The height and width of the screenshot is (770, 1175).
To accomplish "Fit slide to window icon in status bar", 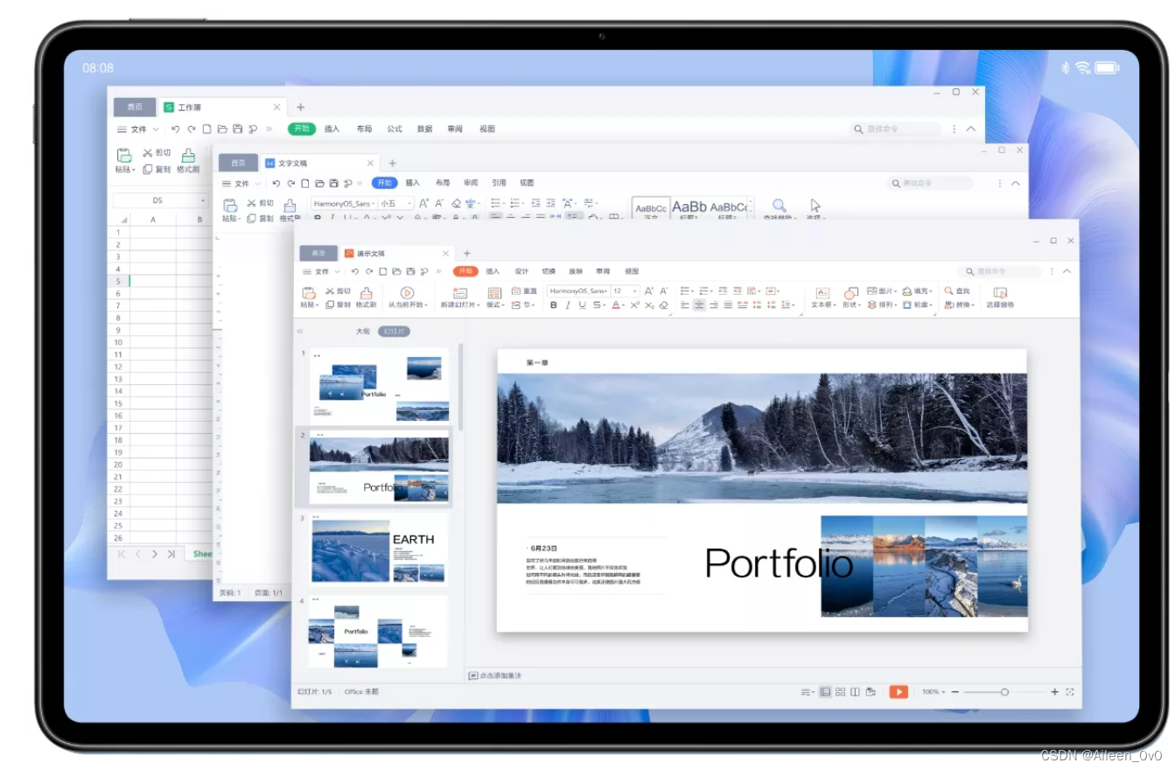I will (1070, 691).
